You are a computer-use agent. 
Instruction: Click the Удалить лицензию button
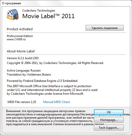[x=104, y=28]
